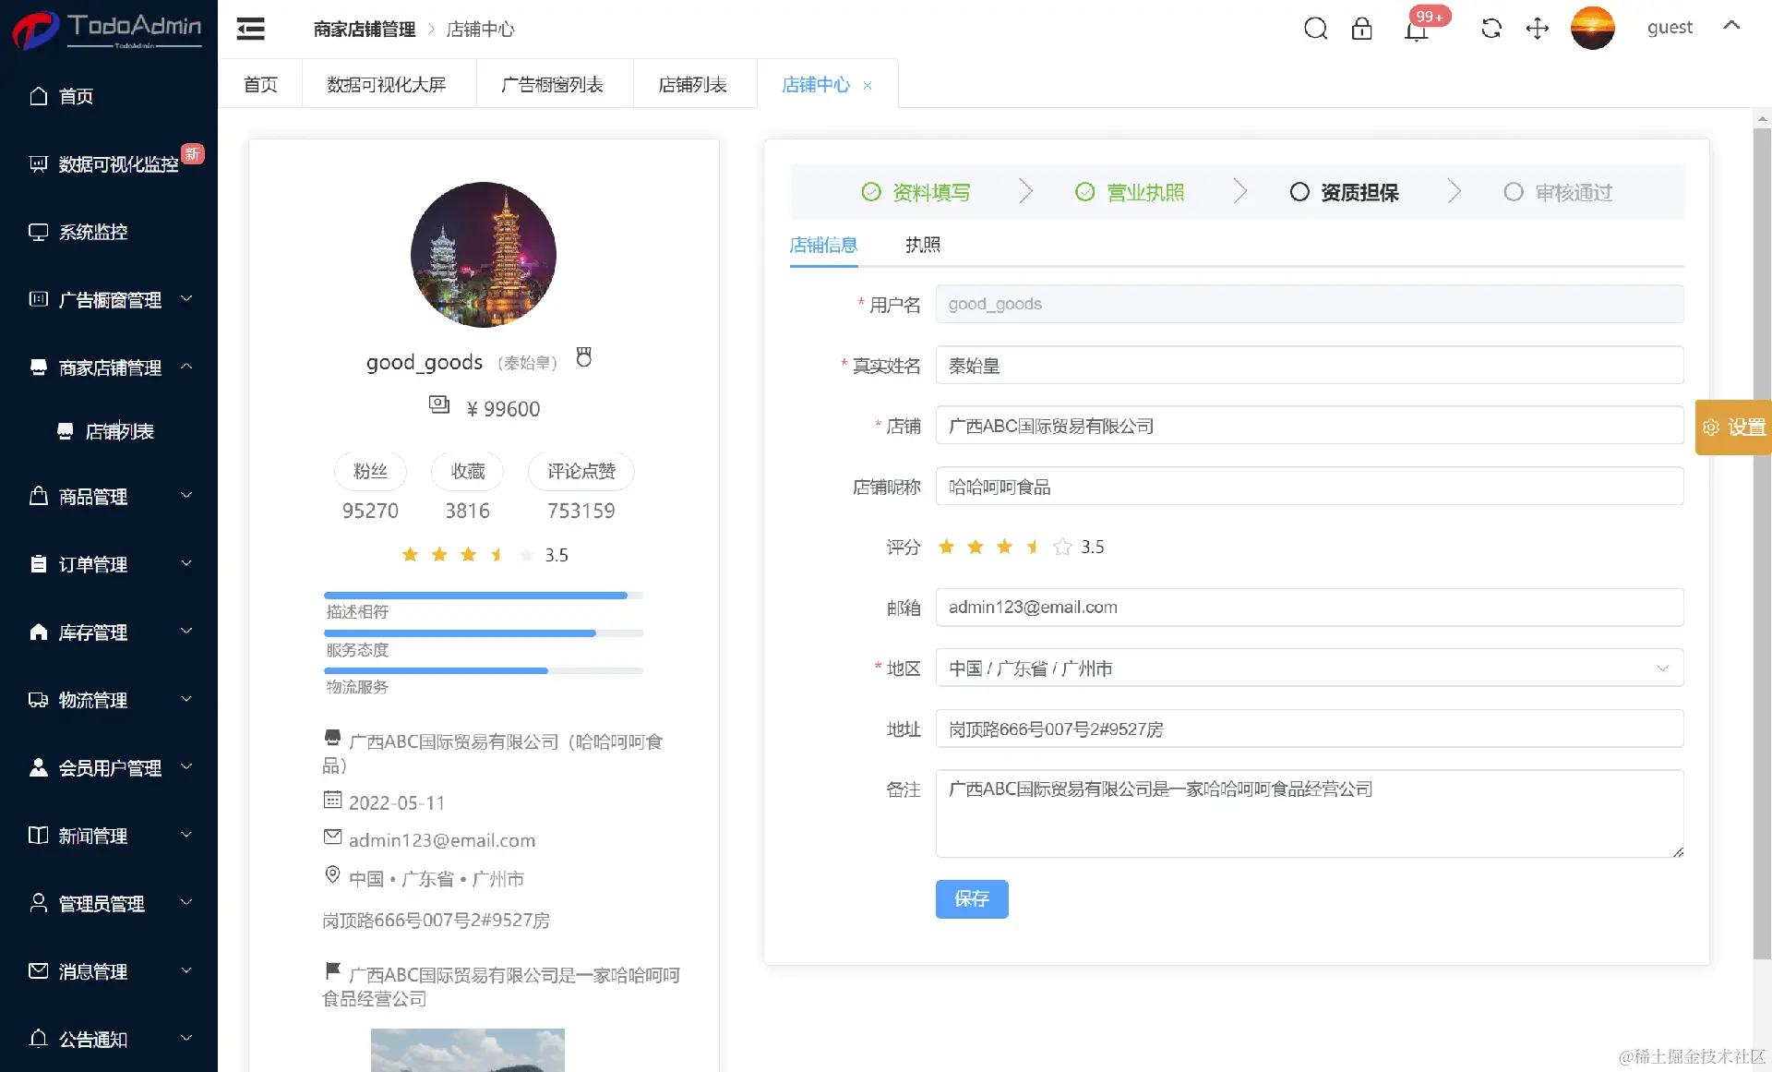Switch to the 执照 tab
Image resolution: width=1772 pixels, height=1072 pixels.
tap(922, 245)
